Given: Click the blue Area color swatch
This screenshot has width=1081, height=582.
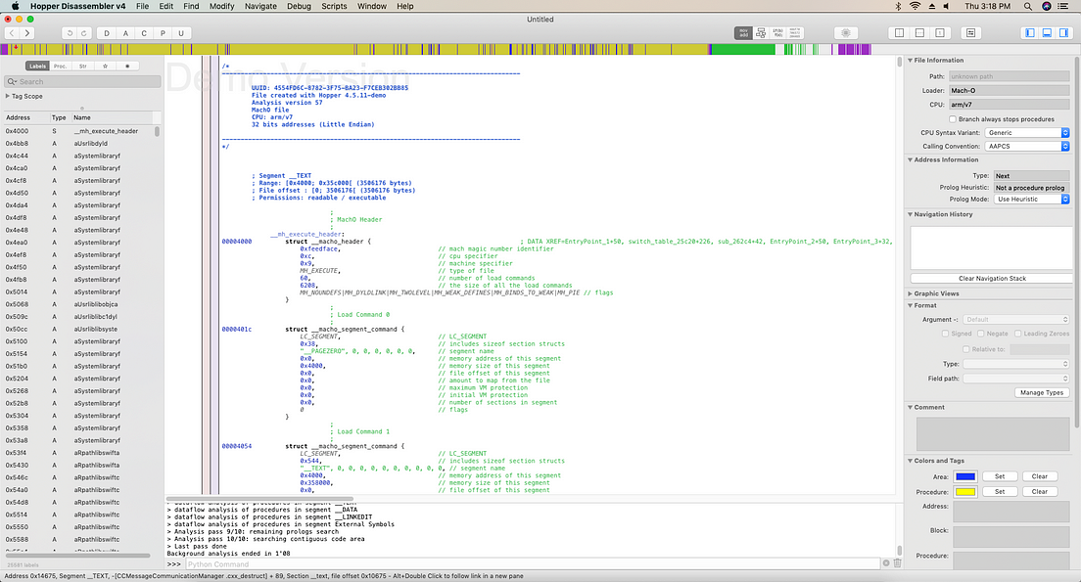Looking at the screenshot, I should click(x=965, y=476).
